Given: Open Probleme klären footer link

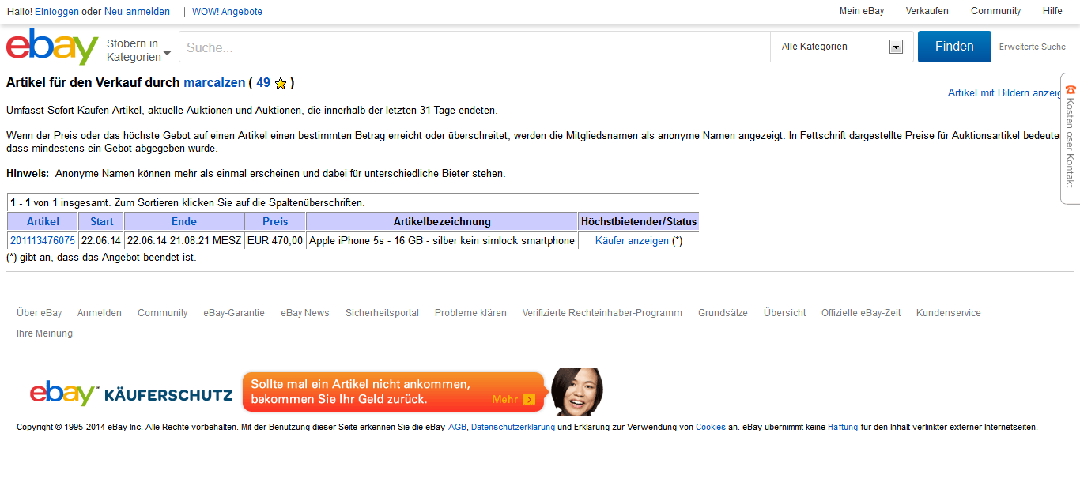Looking at the screenshot, I should (x=470, y=313).
